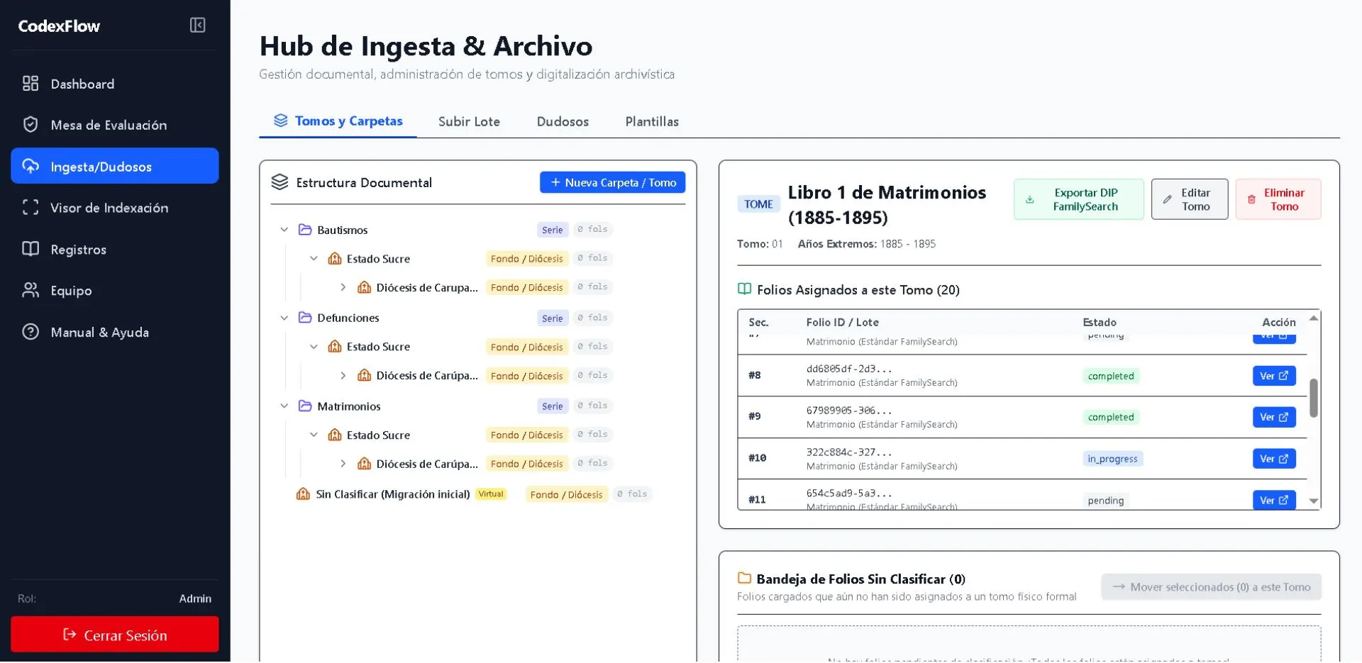Open Dashboard from the sidebar
This screenshot has height=663, width=1362.
(114, 84)
